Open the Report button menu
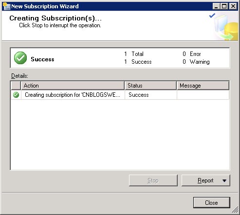This screenshot has height=215, width=240. [206, 180]
